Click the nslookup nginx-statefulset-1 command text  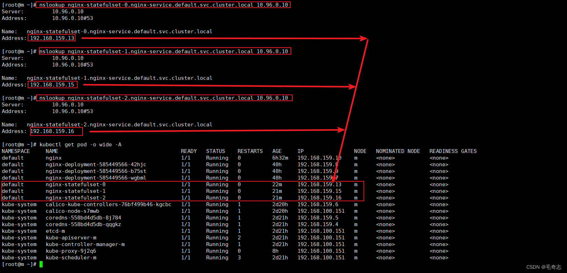tap(164, 51)
